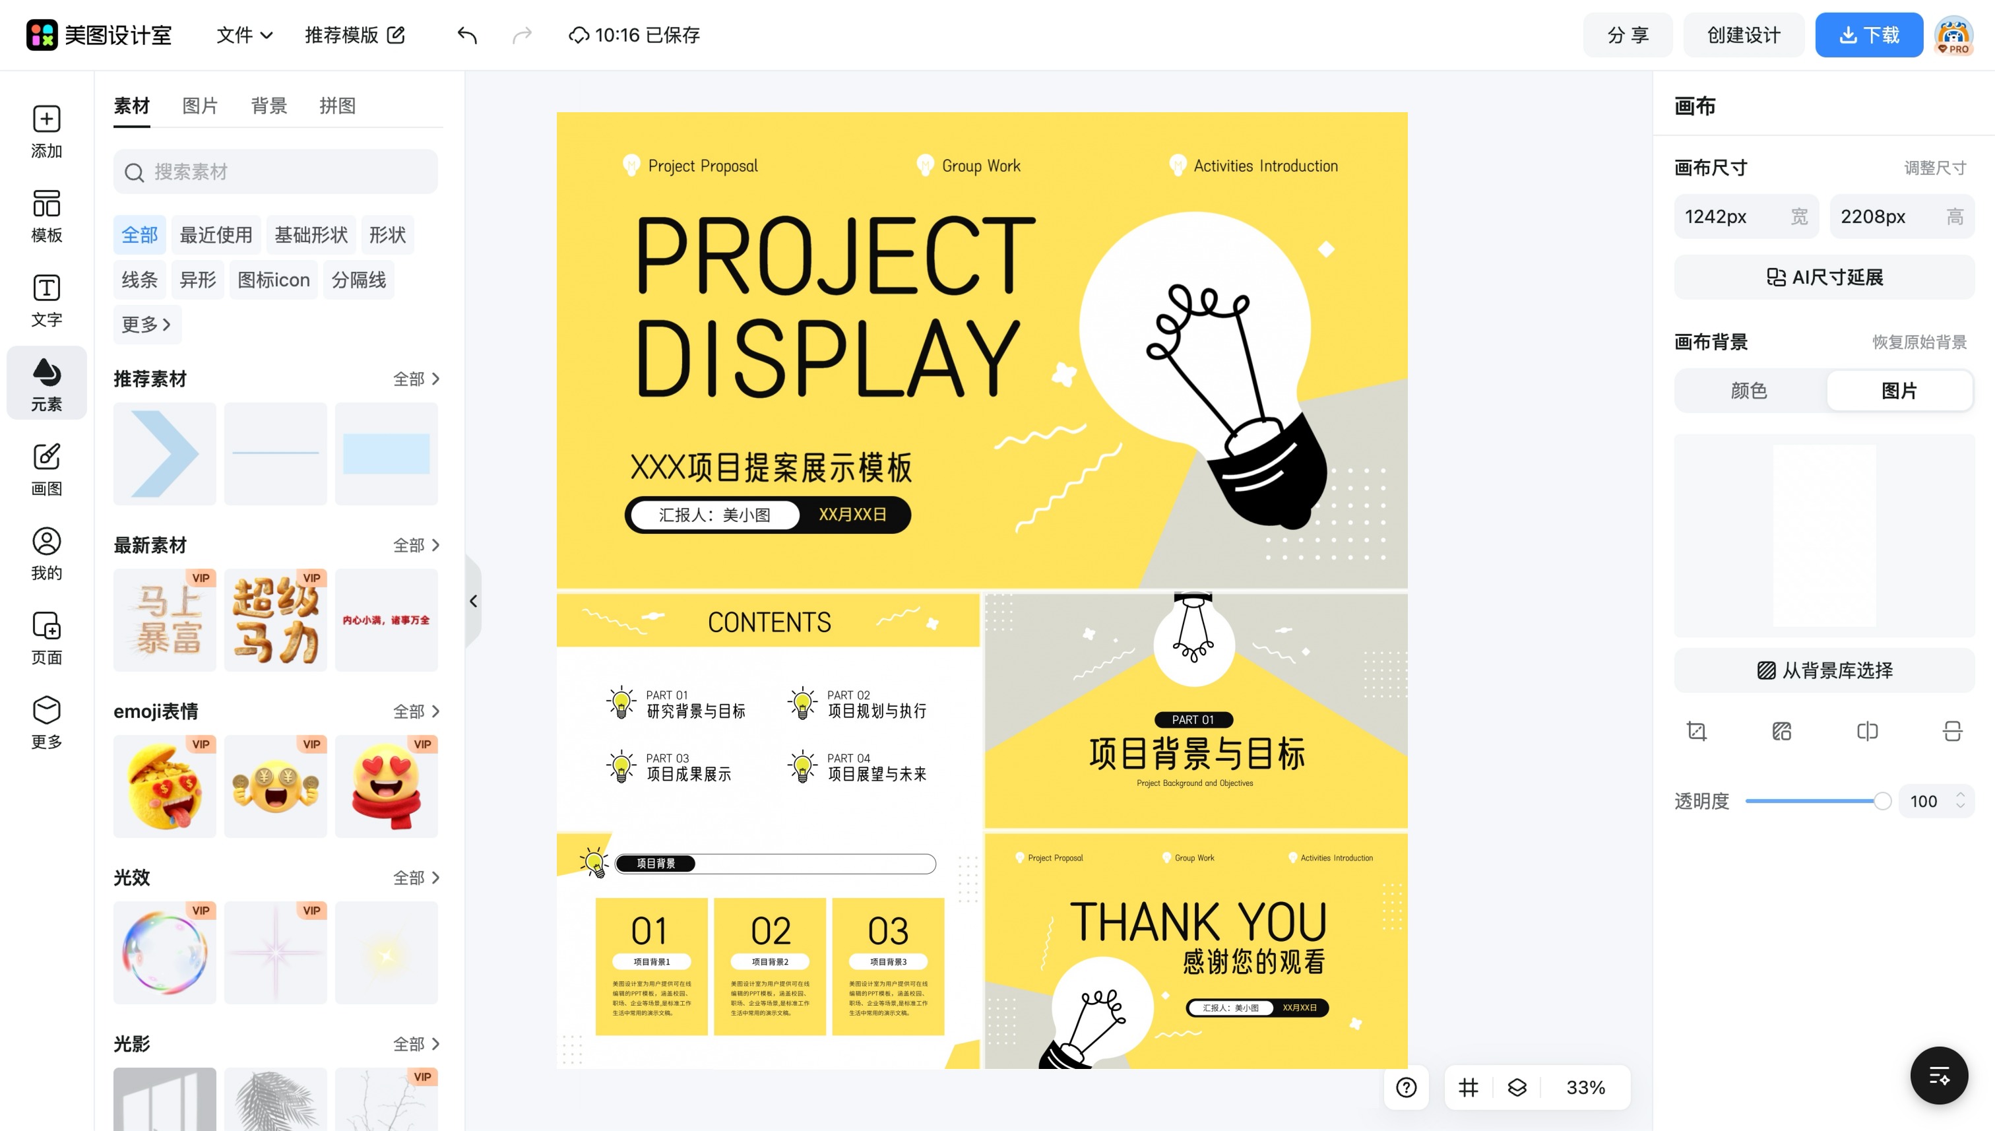Screen dimensions: 1995x1131
Task: Increase the opacity value stepper
Action: tap(1960, 794)
